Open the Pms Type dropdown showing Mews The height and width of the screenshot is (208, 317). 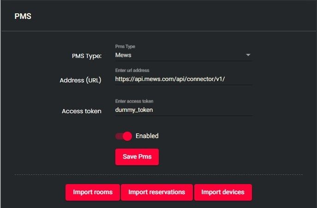tap(183, 55)
